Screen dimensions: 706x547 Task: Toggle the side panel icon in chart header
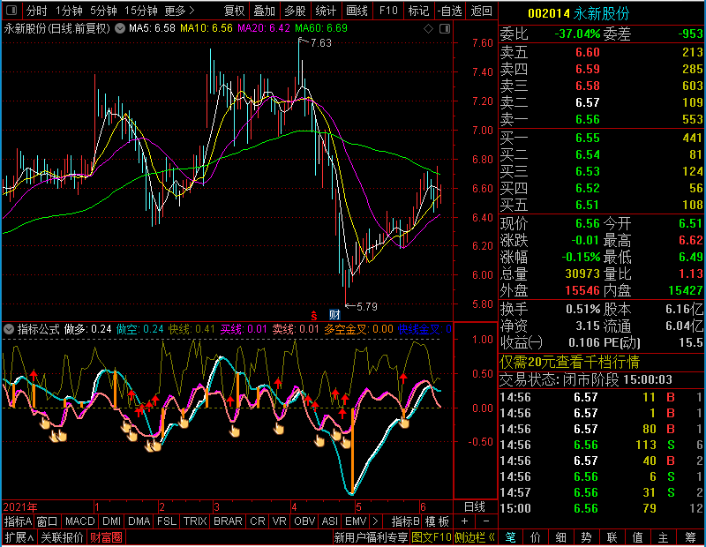[x=445, y=29]
